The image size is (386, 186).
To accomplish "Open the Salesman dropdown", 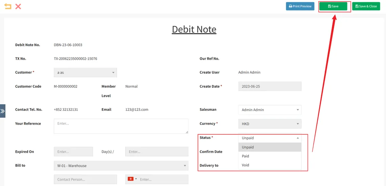I will (x=270, y=110).
